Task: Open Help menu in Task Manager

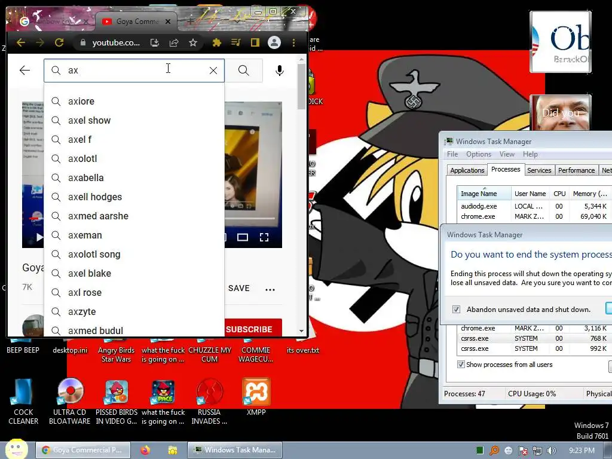Action: [x=531, y=154]
